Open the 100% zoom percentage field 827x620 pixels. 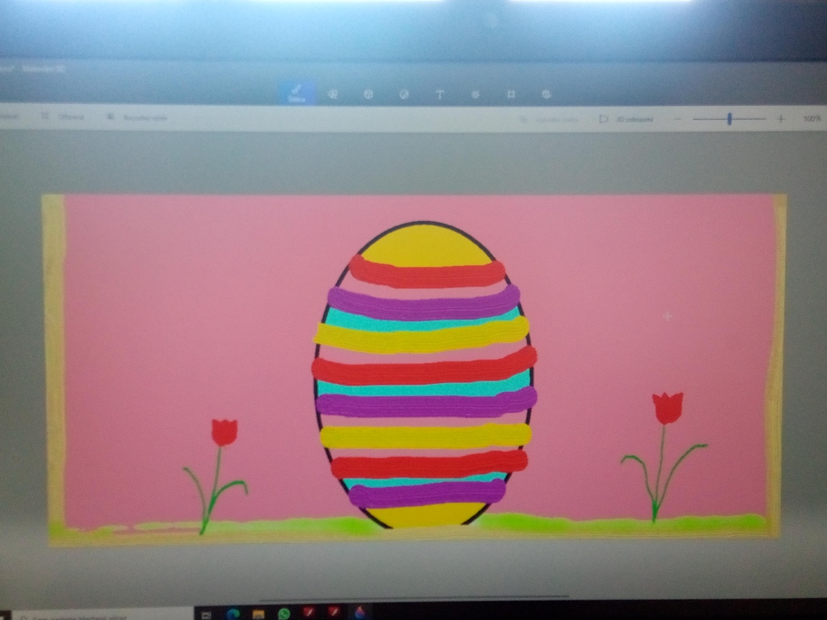coord(811,119)
